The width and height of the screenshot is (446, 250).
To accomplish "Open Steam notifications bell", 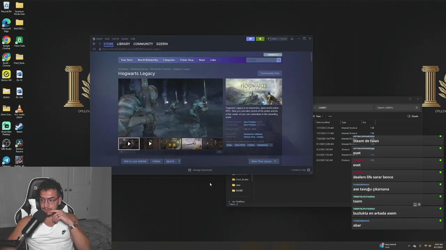I will (x=260, y=39).
